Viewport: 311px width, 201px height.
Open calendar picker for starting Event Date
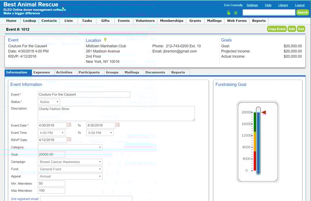pyautogui.click(x=69, y=125)
